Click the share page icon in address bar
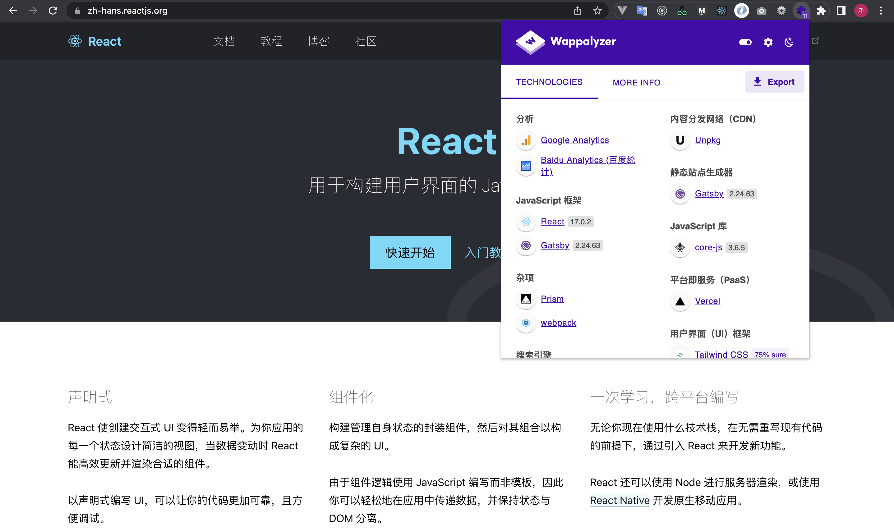894x532 pixels. pyautogui.click(x=577, y=11)
